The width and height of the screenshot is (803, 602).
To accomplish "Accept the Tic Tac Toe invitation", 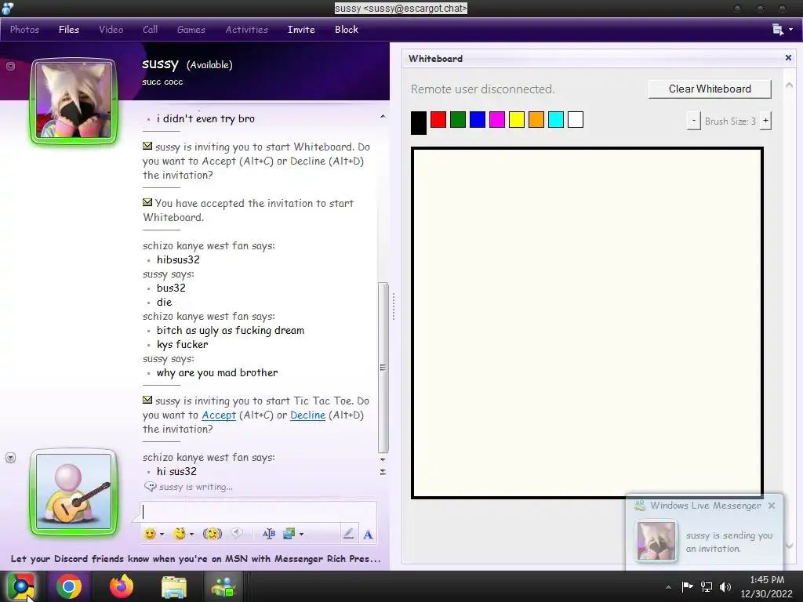I will (219, 415).
